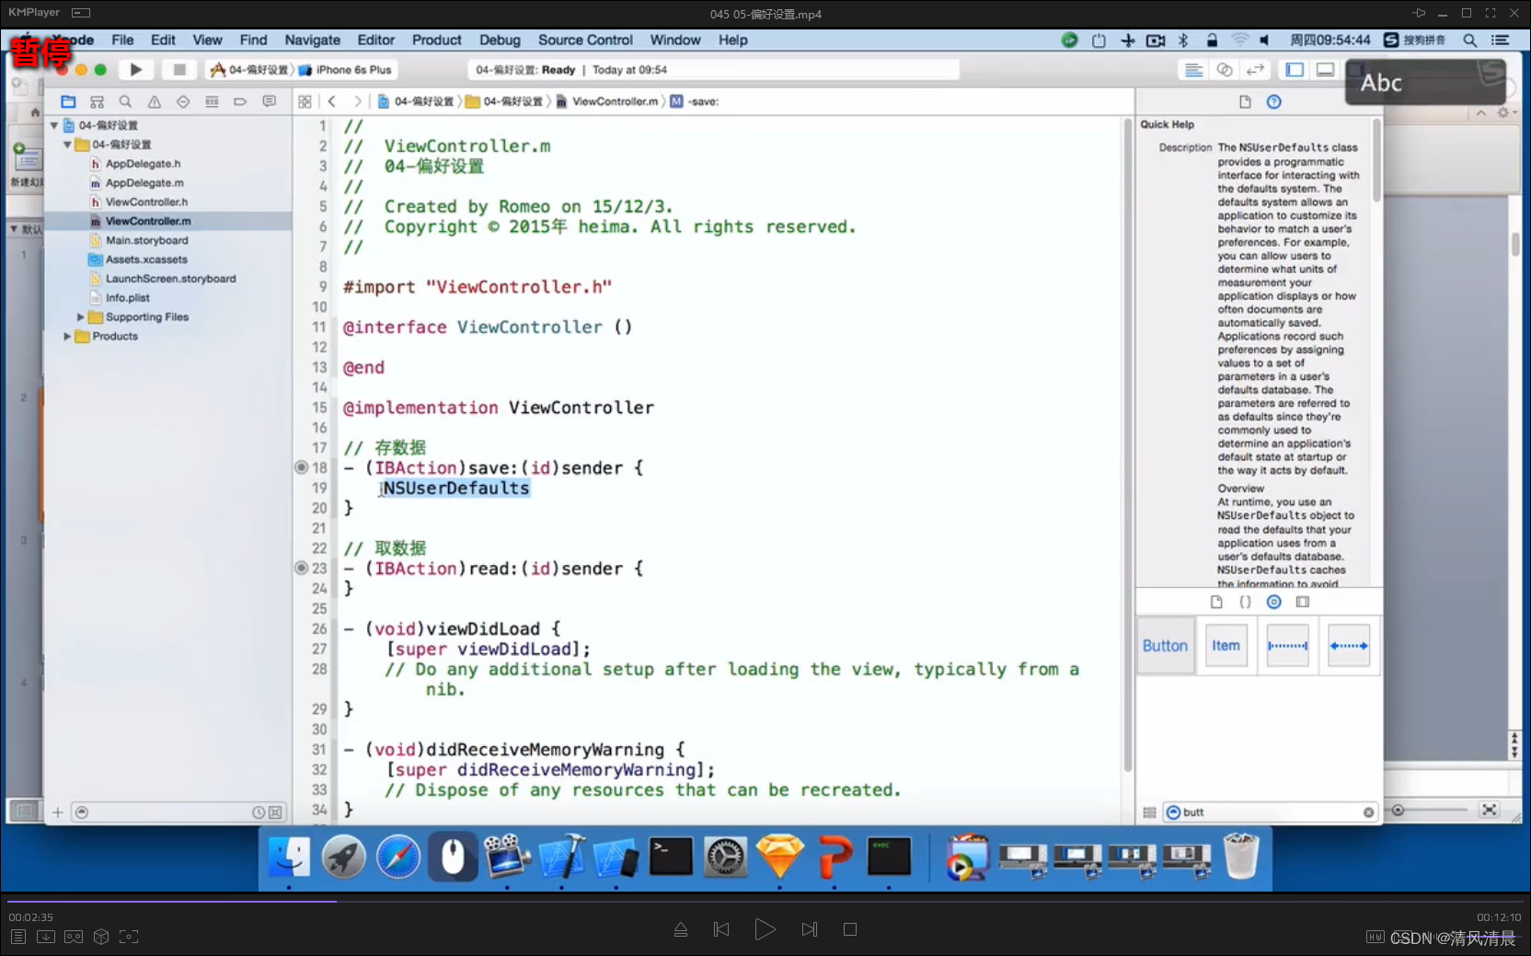Click the object library filter field

tap(1270, 812)
